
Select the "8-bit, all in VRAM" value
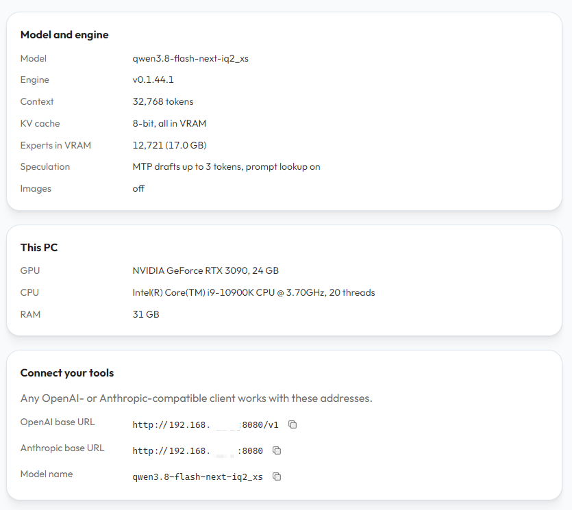pos(169,123)
